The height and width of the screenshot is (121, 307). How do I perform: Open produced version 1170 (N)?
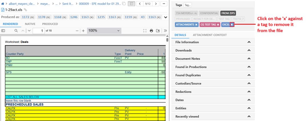(x=44, y=17)
